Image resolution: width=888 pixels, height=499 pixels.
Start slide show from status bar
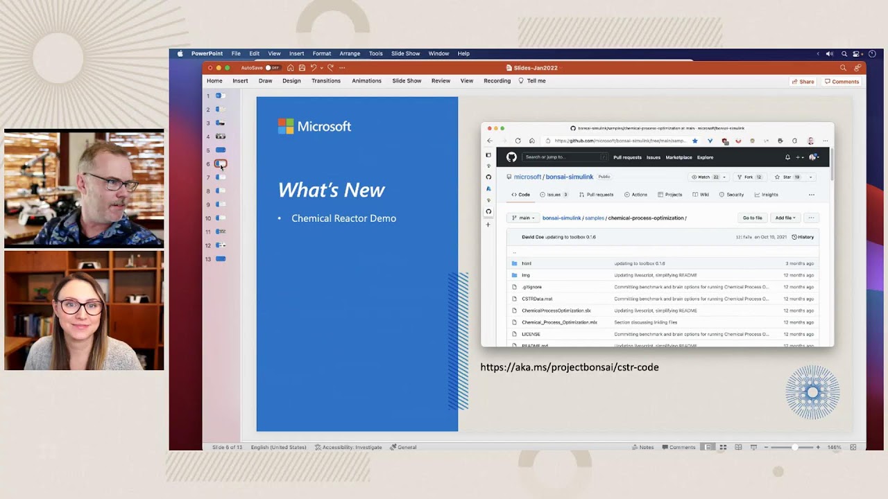(x=753, y=447)
